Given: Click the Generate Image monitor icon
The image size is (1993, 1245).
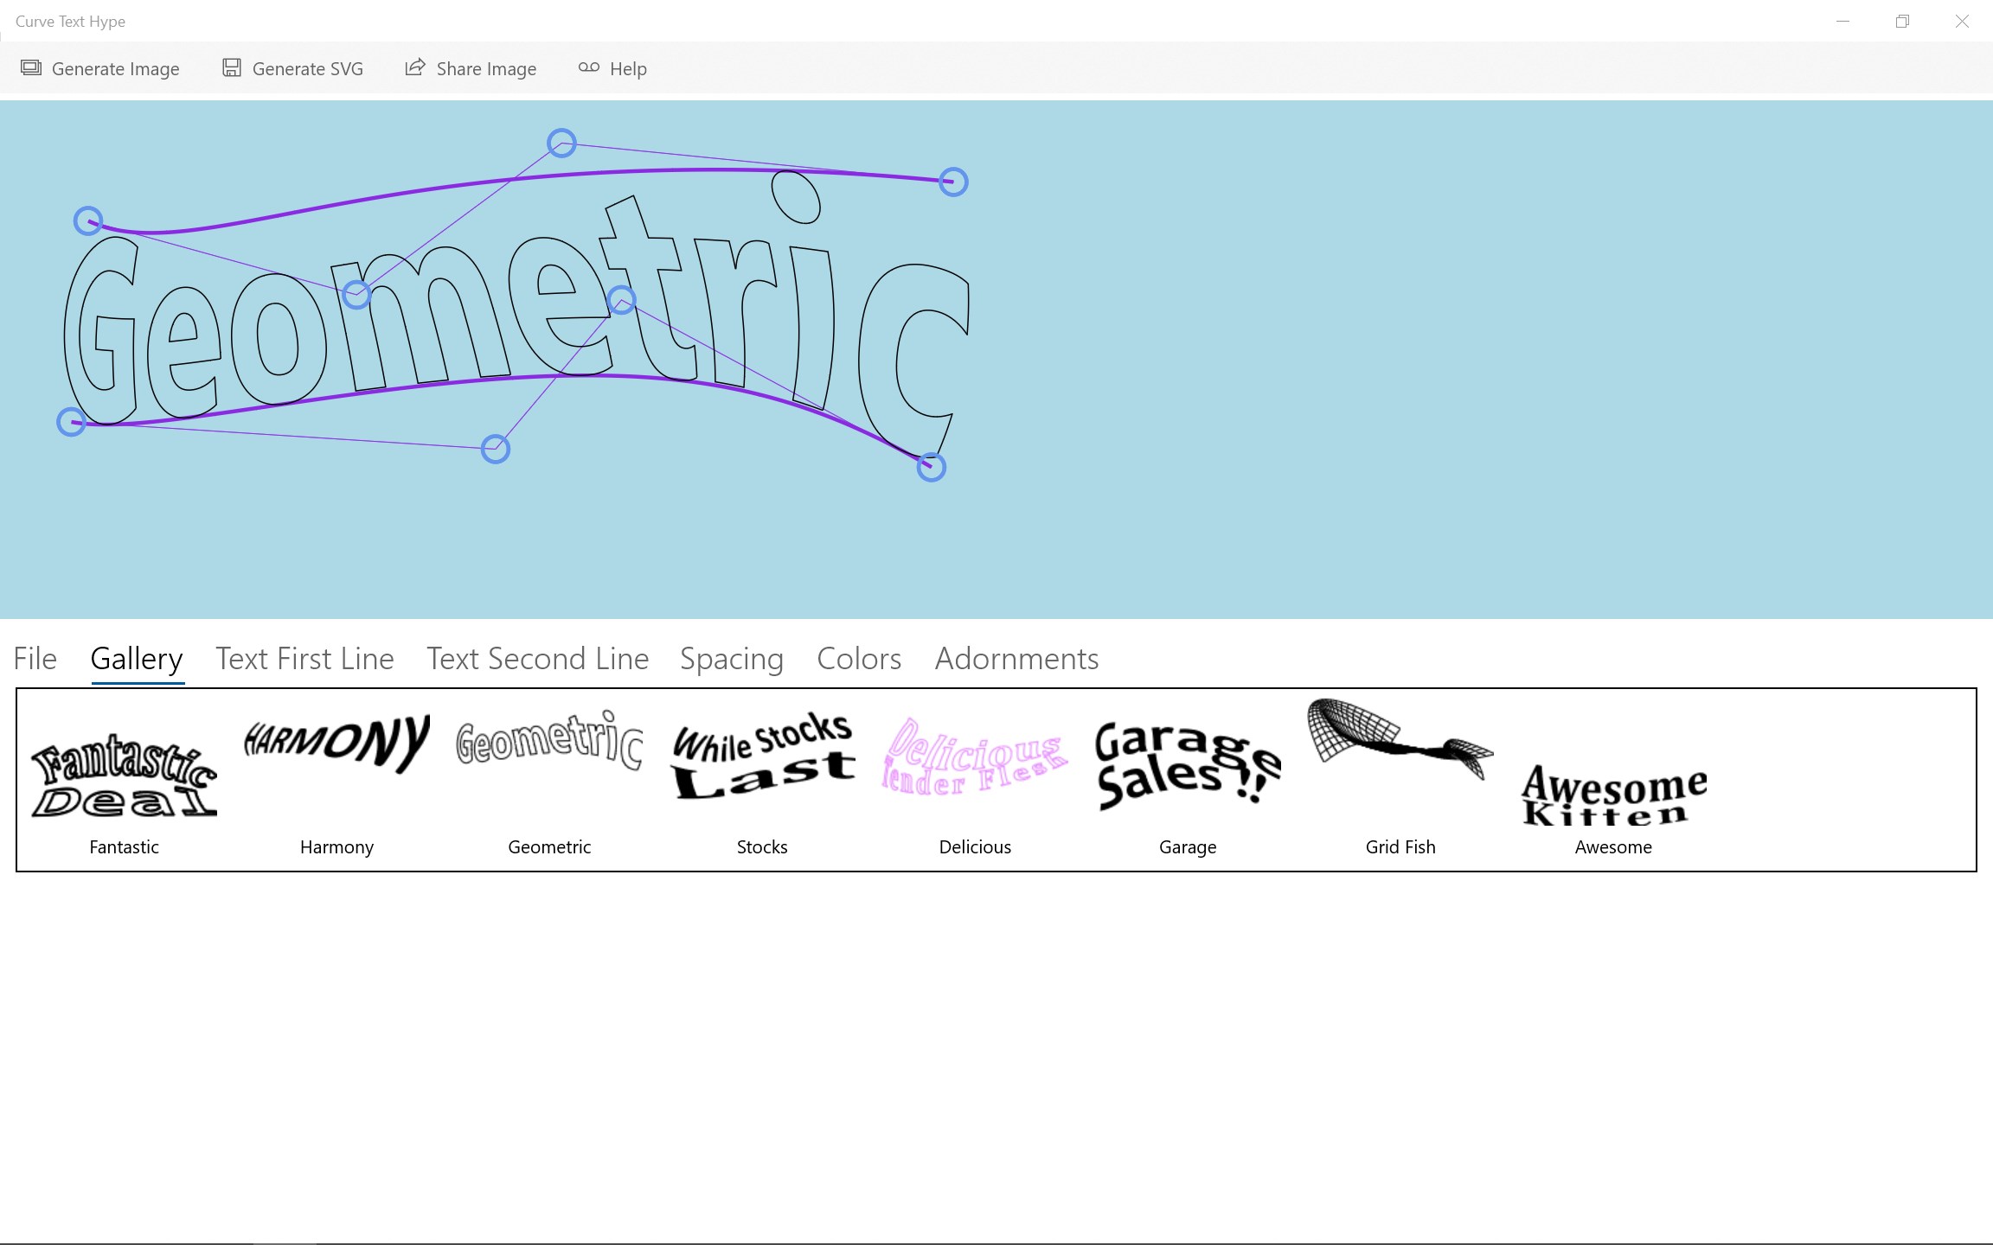Looking at the screenshot, I should pyautogui.click(x=31, y=67).
